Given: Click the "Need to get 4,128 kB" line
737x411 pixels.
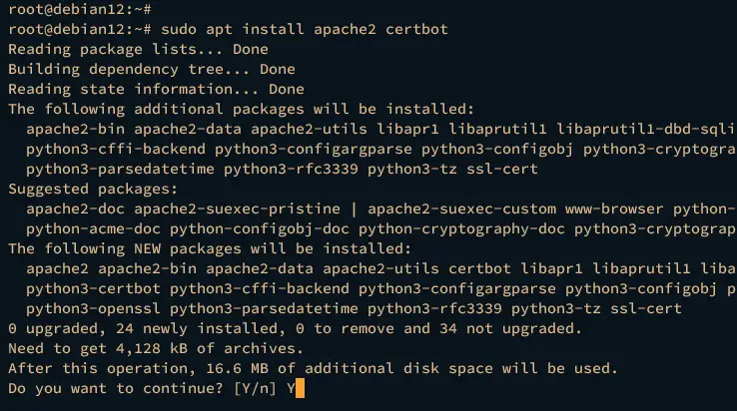Looking at the screenshot, I should (156, 348).
